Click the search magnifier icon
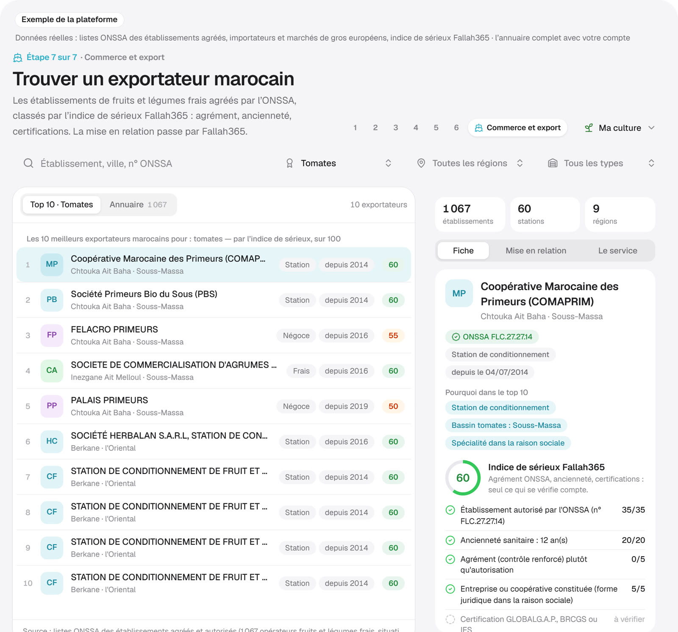This screenshot has height=632, width=678. (28, 163)
